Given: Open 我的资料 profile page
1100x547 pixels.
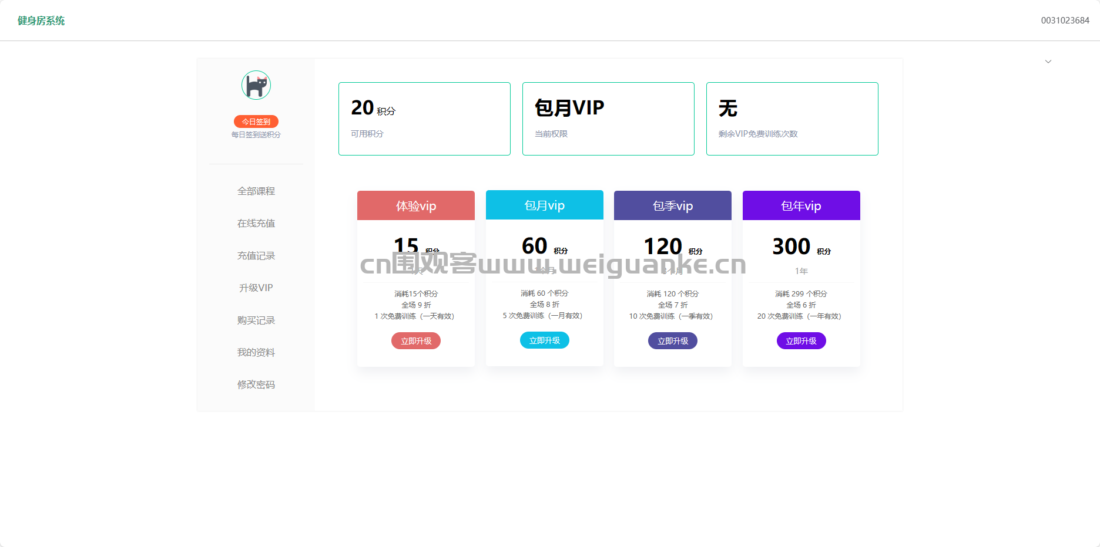Looking at the screenshot, I should pyautogui.click(x=256, y=352).
